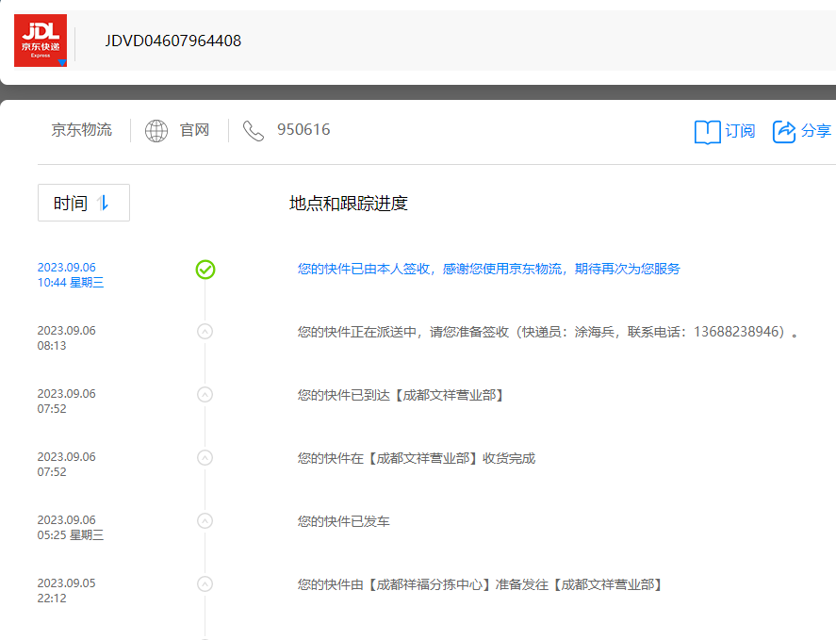The width and height of the screenshot is (836, 640).
Task: Click the phone number 950616
Action: 303,129
